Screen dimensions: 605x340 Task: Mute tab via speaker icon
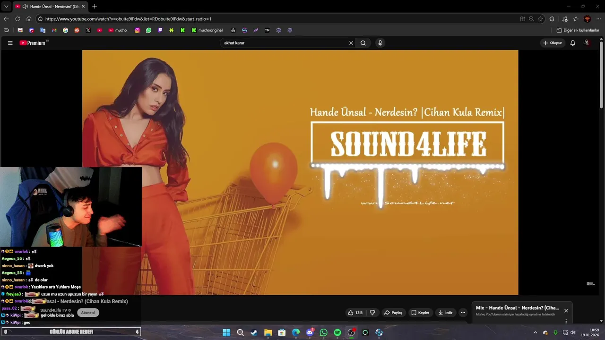coord(25,6)
